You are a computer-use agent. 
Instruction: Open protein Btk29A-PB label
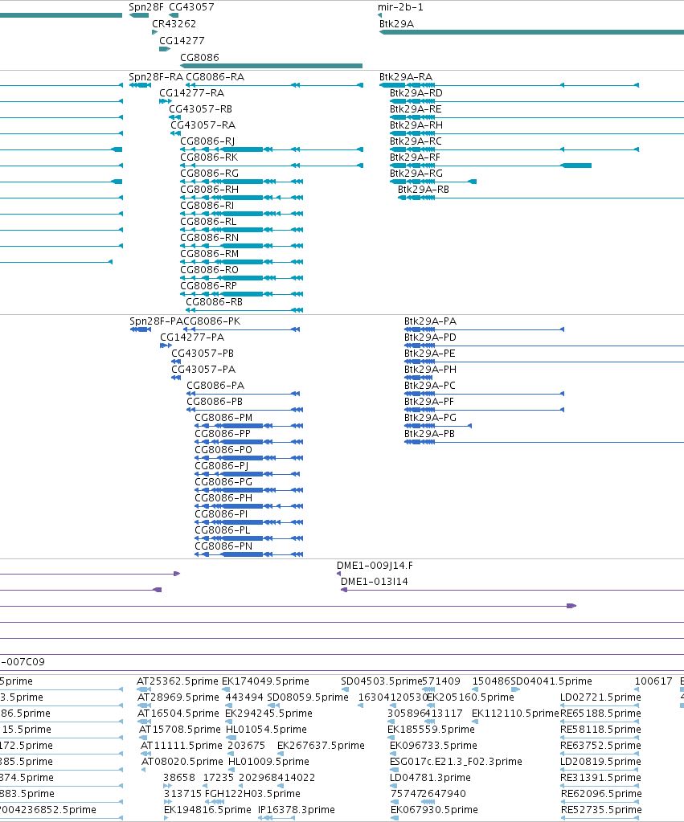(429, 434)
